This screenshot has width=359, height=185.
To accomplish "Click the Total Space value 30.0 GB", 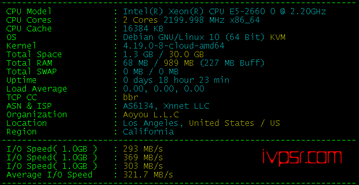I will (x=187, y=55).
